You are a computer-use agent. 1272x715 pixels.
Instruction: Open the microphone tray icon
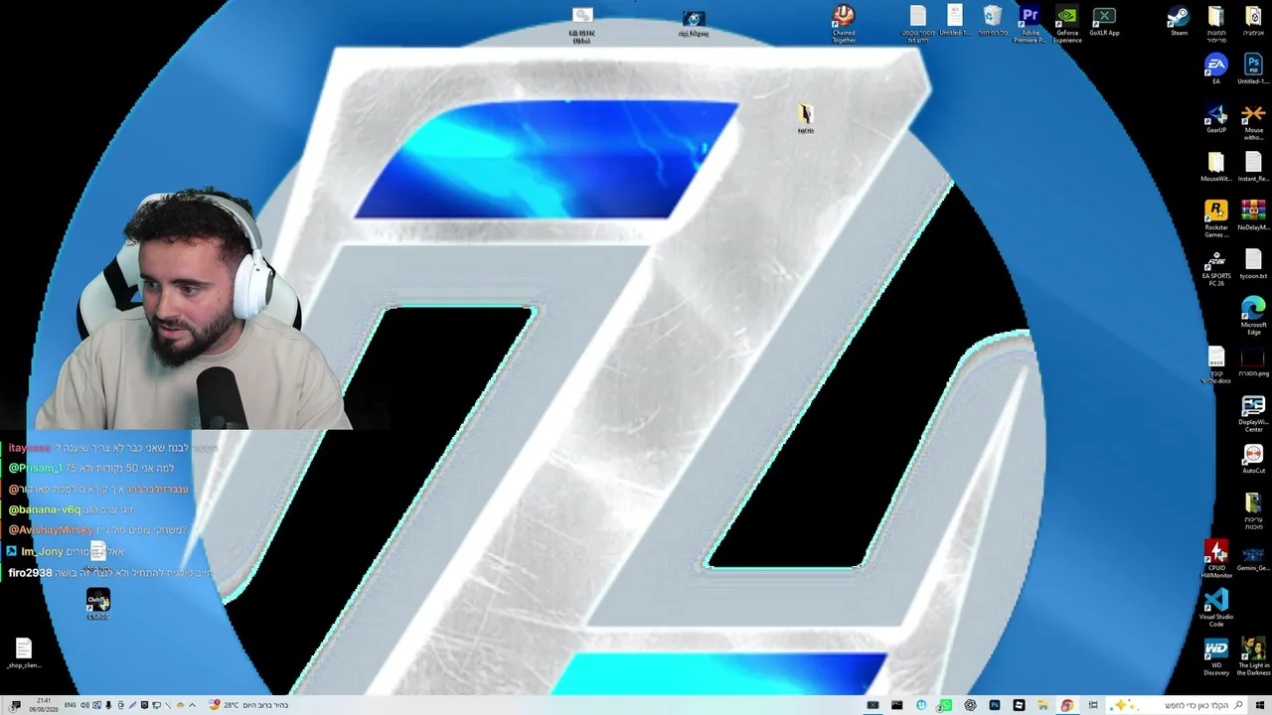click(x=108, y=705)
